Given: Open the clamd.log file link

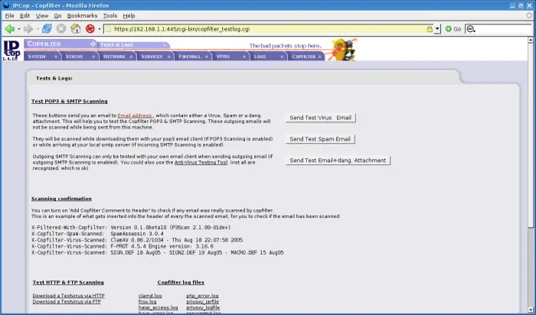Looking at the screenshot, I should (150, 296).
